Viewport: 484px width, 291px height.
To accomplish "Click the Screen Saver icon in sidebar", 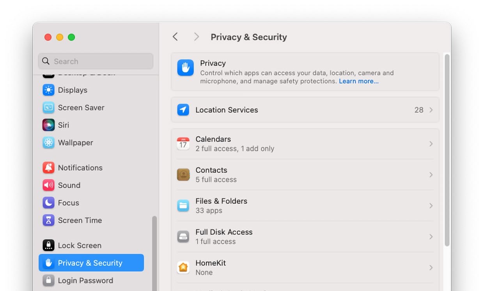I will (x=48, y=107).
